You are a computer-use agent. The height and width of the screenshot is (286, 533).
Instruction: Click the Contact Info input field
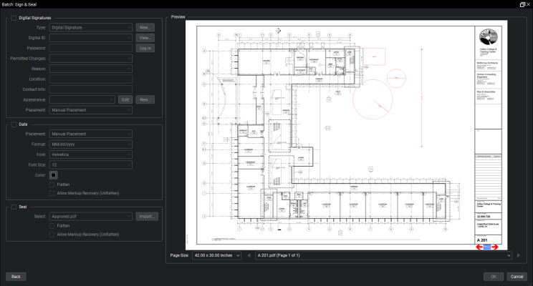coord(91,89)
